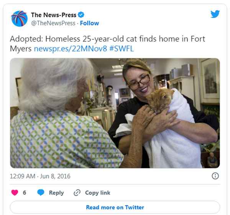Viewport: 230px width, 215px height.
Task: Follow The News-Press account
Action: click(89, 23)
